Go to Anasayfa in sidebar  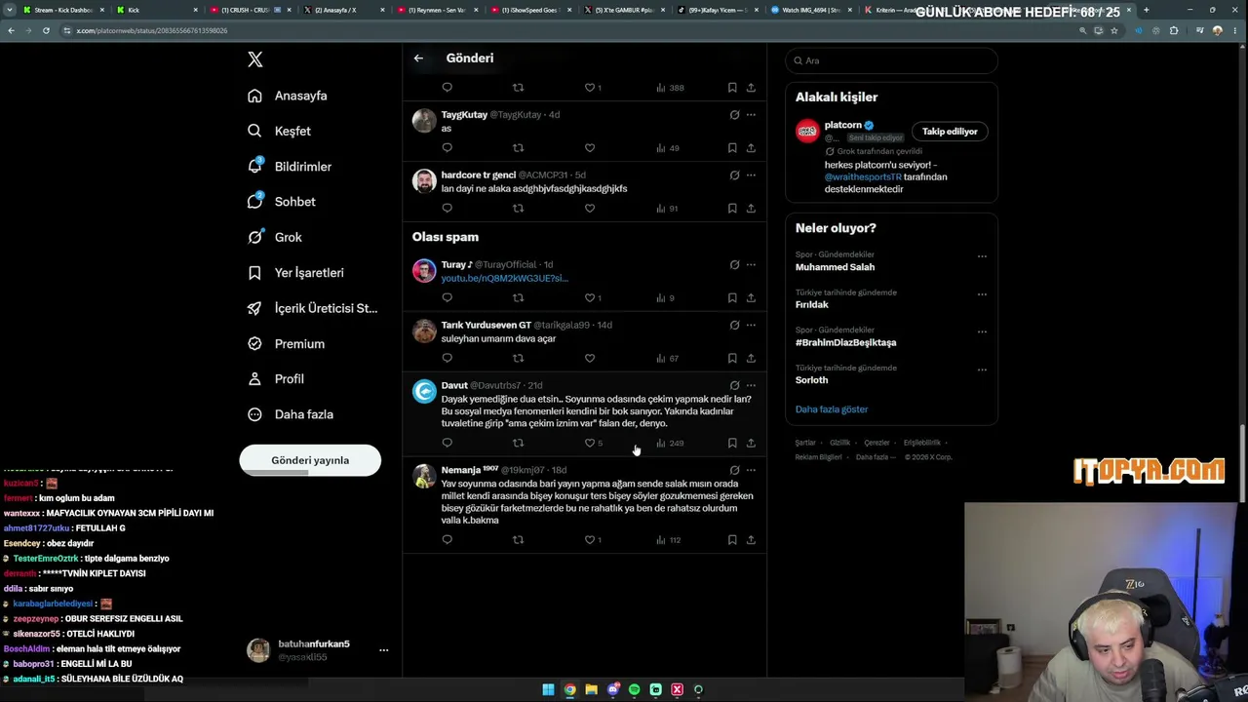pyautogui.click(x=288, y=96)
